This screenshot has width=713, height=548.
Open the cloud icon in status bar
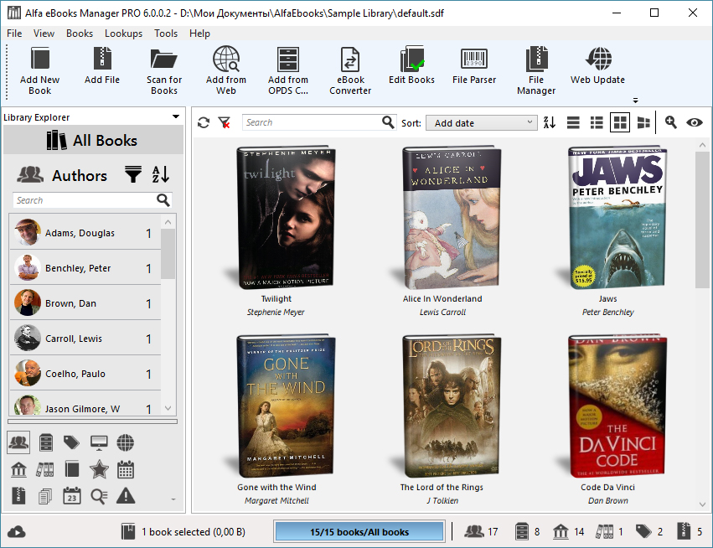pos(17,531)
